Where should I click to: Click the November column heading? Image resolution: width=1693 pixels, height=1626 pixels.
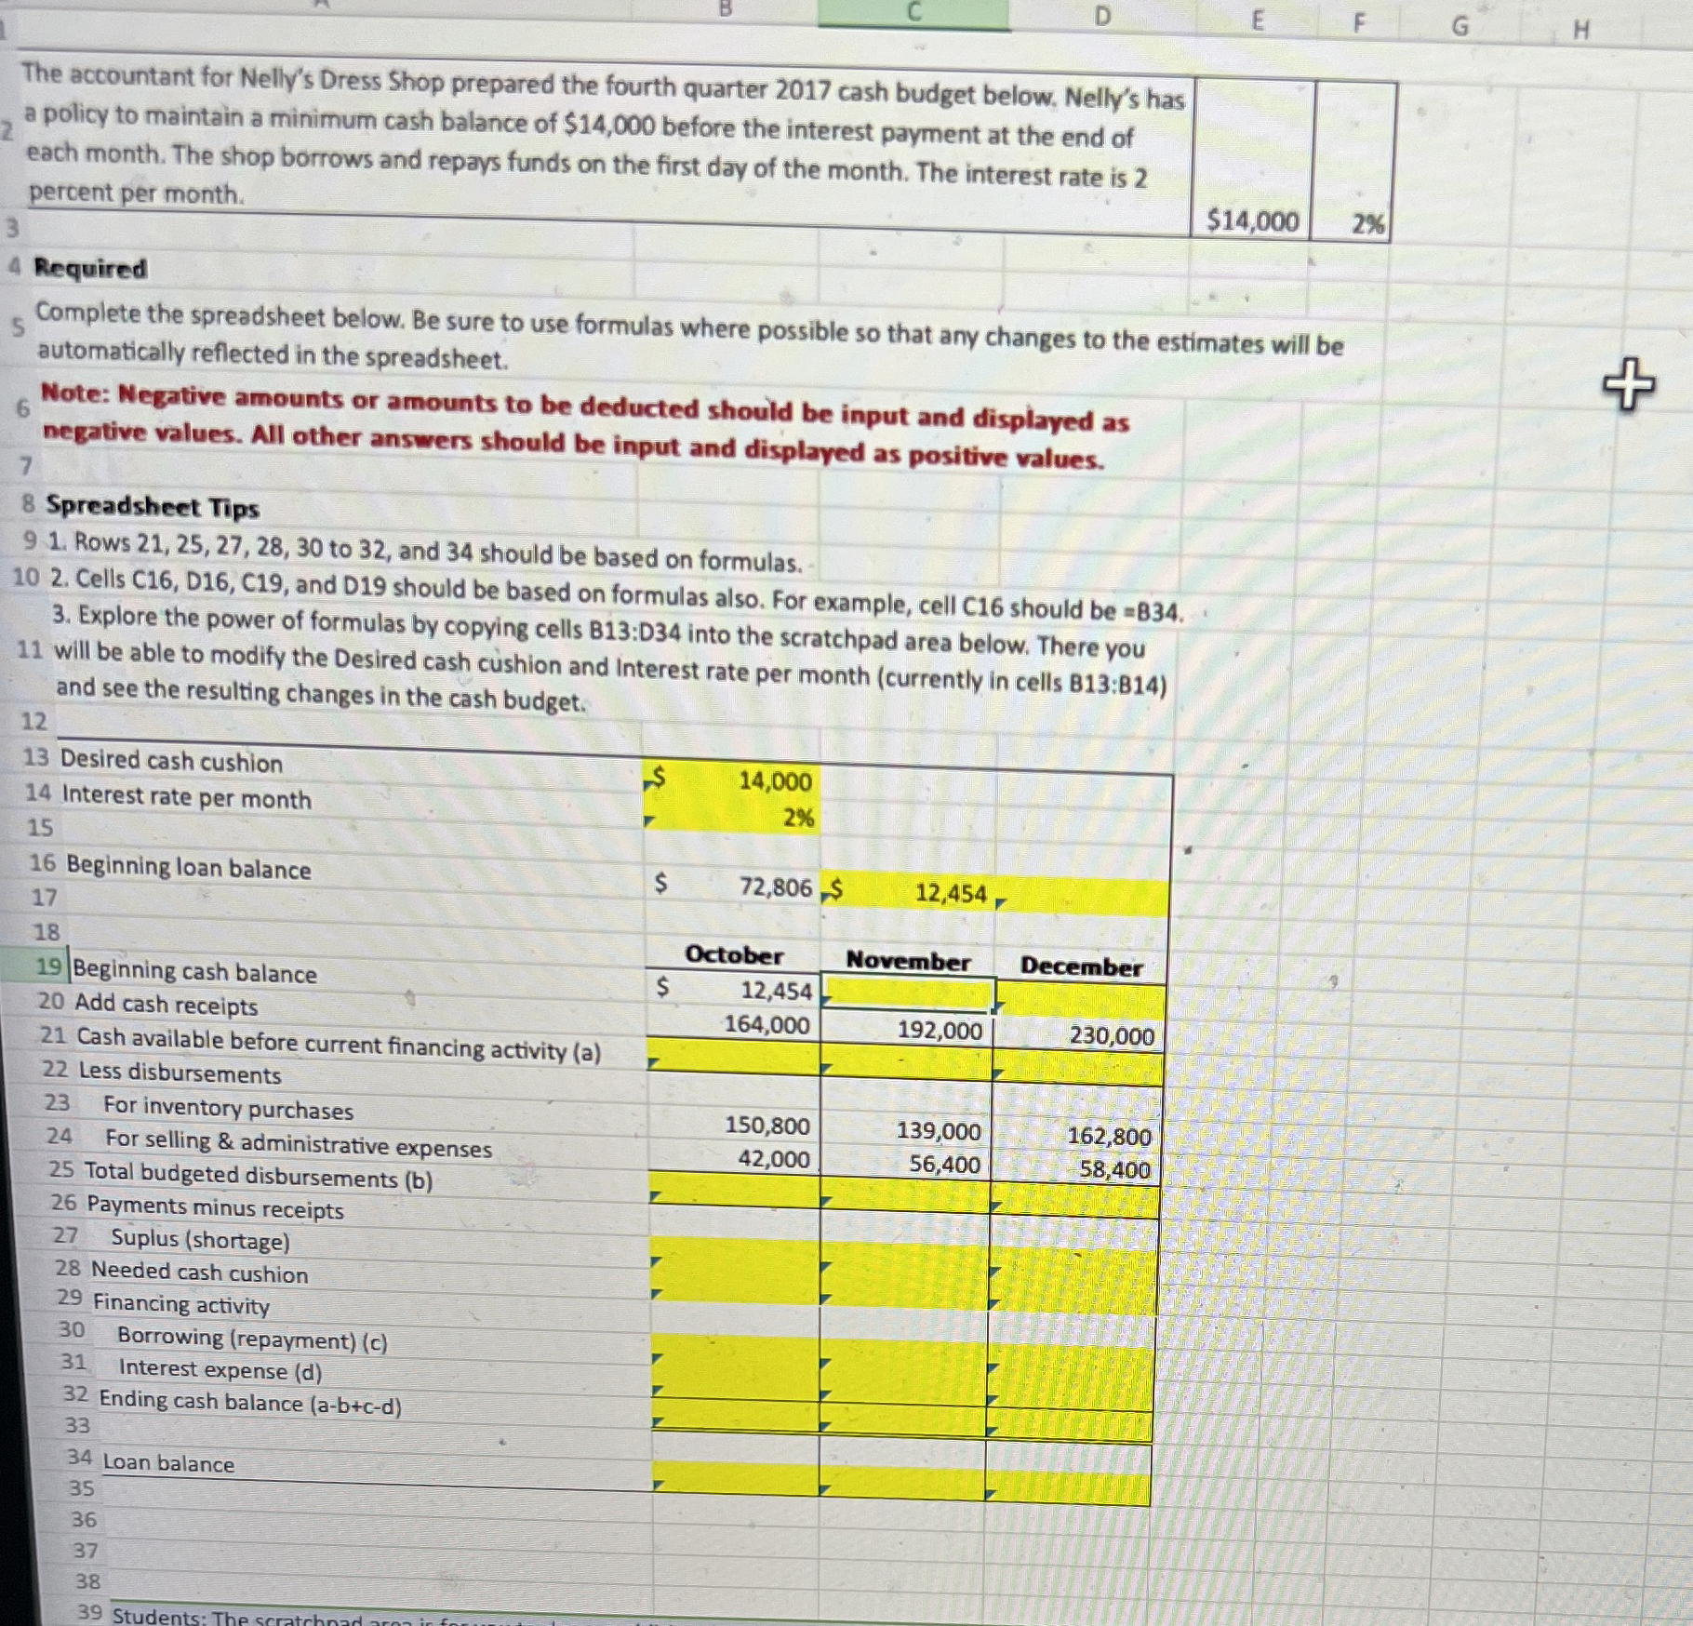(x=908, y=961)
